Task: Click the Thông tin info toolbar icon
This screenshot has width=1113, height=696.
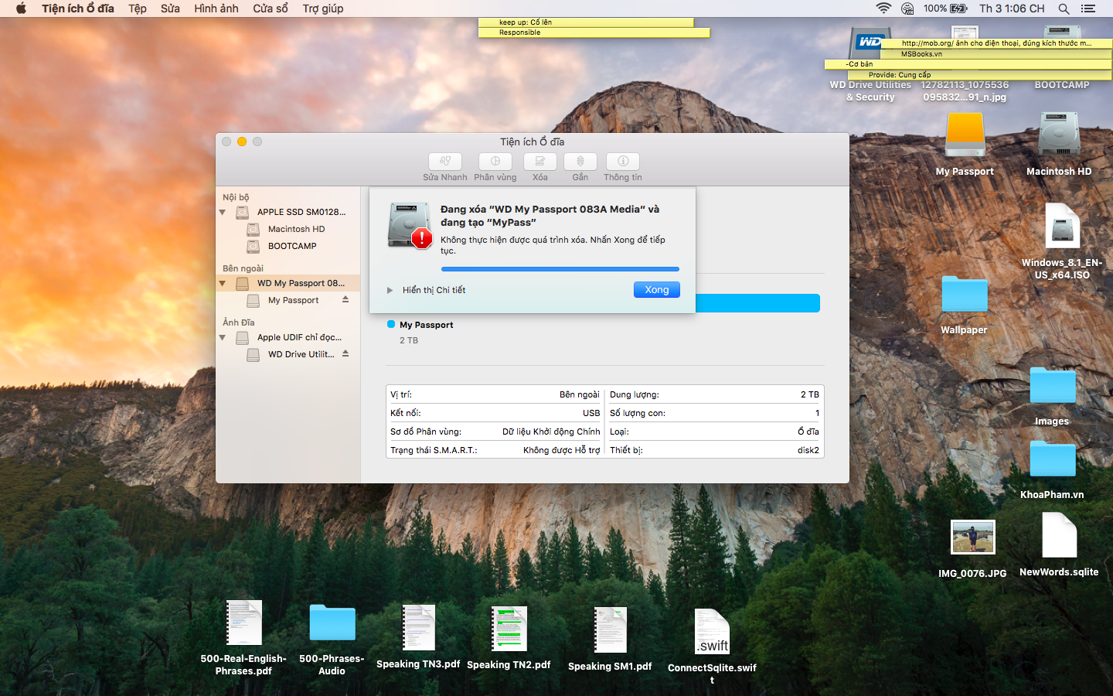Action: coord(623,161)
